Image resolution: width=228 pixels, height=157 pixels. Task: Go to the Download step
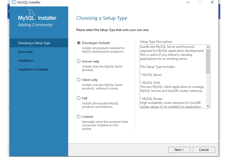point(25,52)
